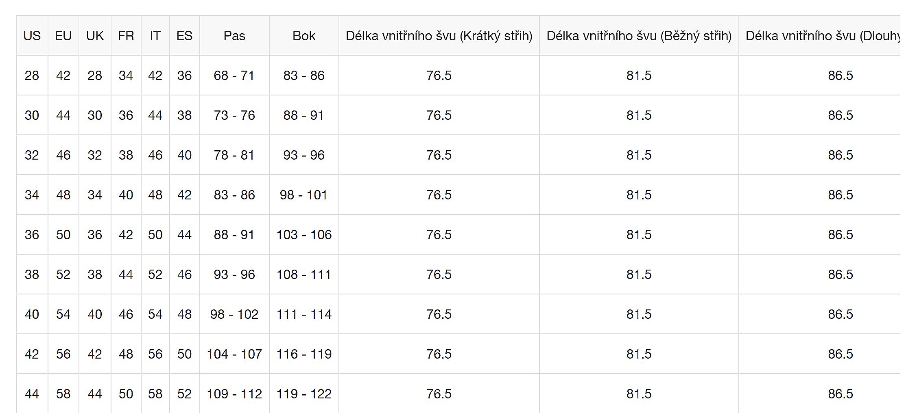Select the 119 - 122 hip cell

click(x=304, y=394)
